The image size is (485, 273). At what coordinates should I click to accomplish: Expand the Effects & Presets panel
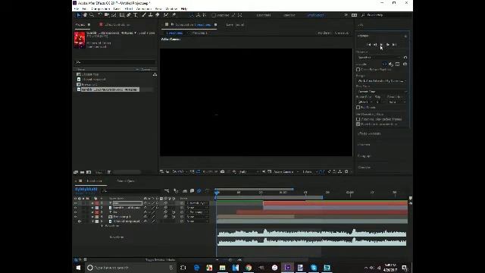(x=369, y=133)
